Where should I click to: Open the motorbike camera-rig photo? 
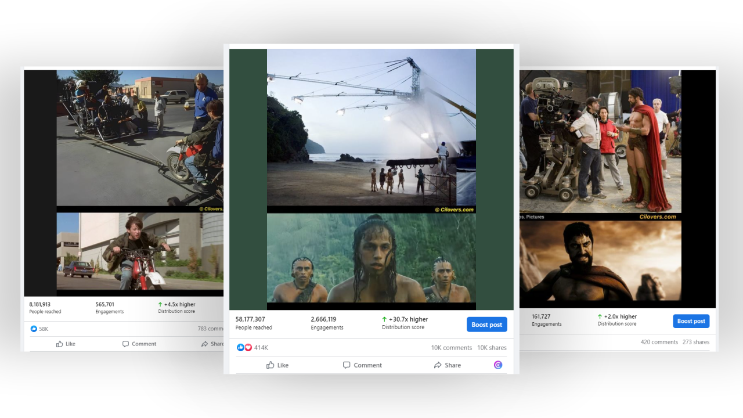click(x=140, y=138)
